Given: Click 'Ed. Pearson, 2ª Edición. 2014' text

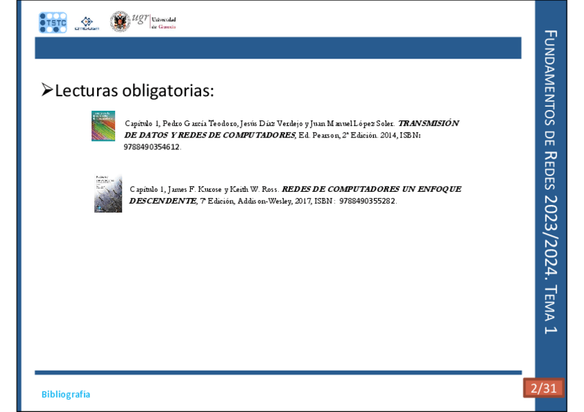Looking at the screenshot, I should tap(347, 135).
